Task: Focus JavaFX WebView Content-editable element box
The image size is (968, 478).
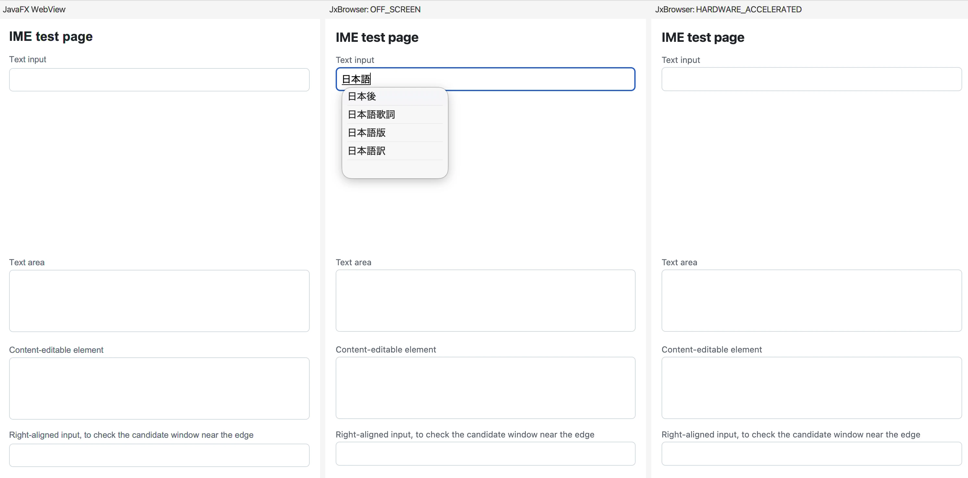Action: tap(159, 388)
